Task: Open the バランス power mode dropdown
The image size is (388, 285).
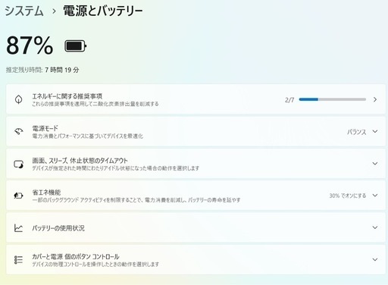Action: [x=362, y=132]
